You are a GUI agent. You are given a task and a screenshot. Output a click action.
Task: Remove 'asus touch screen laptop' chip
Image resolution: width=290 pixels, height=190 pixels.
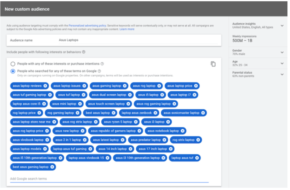tap(128, 104)
